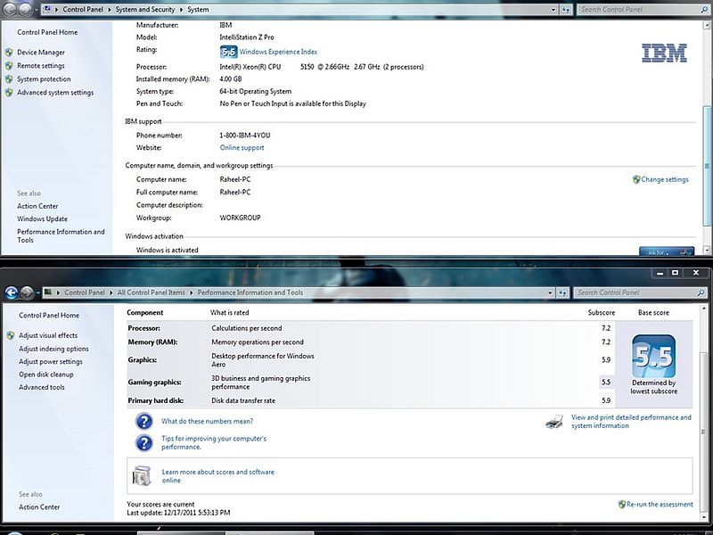Click shield icon next to Adjust visual effects
This screenshot has width=713, height=535.
(11, 335)
